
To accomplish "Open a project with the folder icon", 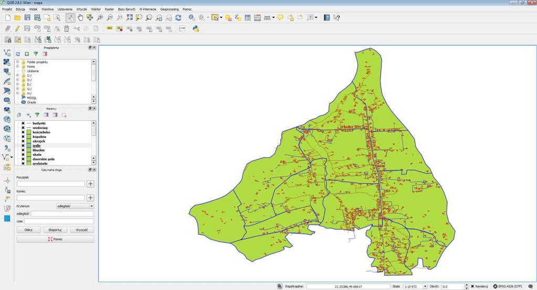I will 17,17.
